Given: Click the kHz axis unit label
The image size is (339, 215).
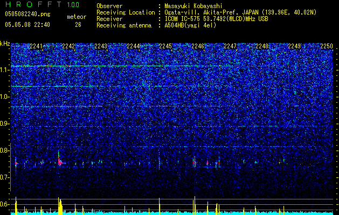Looking at the screenshot, I should click(x=5, y=44).
